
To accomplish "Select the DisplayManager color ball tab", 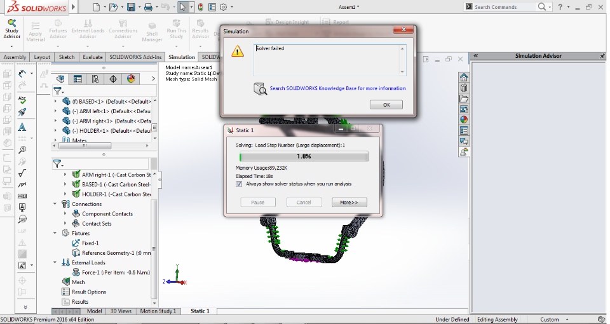I will 131,79.
